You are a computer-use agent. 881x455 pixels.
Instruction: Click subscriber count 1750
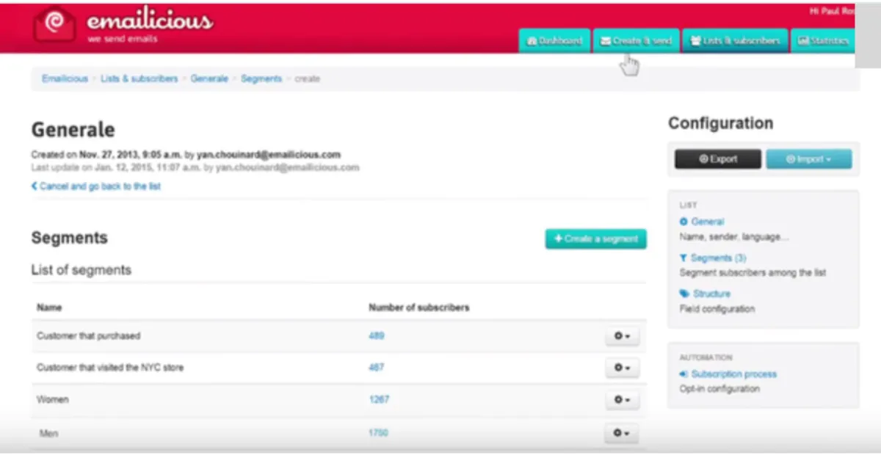pos(379,434)
